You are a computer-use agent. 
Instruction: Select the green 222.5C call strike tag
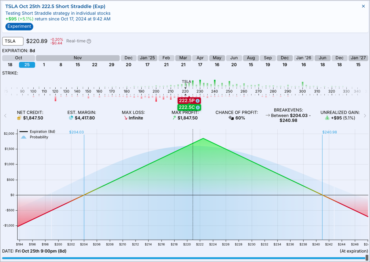pyautogui.click(x=189, y=107)
